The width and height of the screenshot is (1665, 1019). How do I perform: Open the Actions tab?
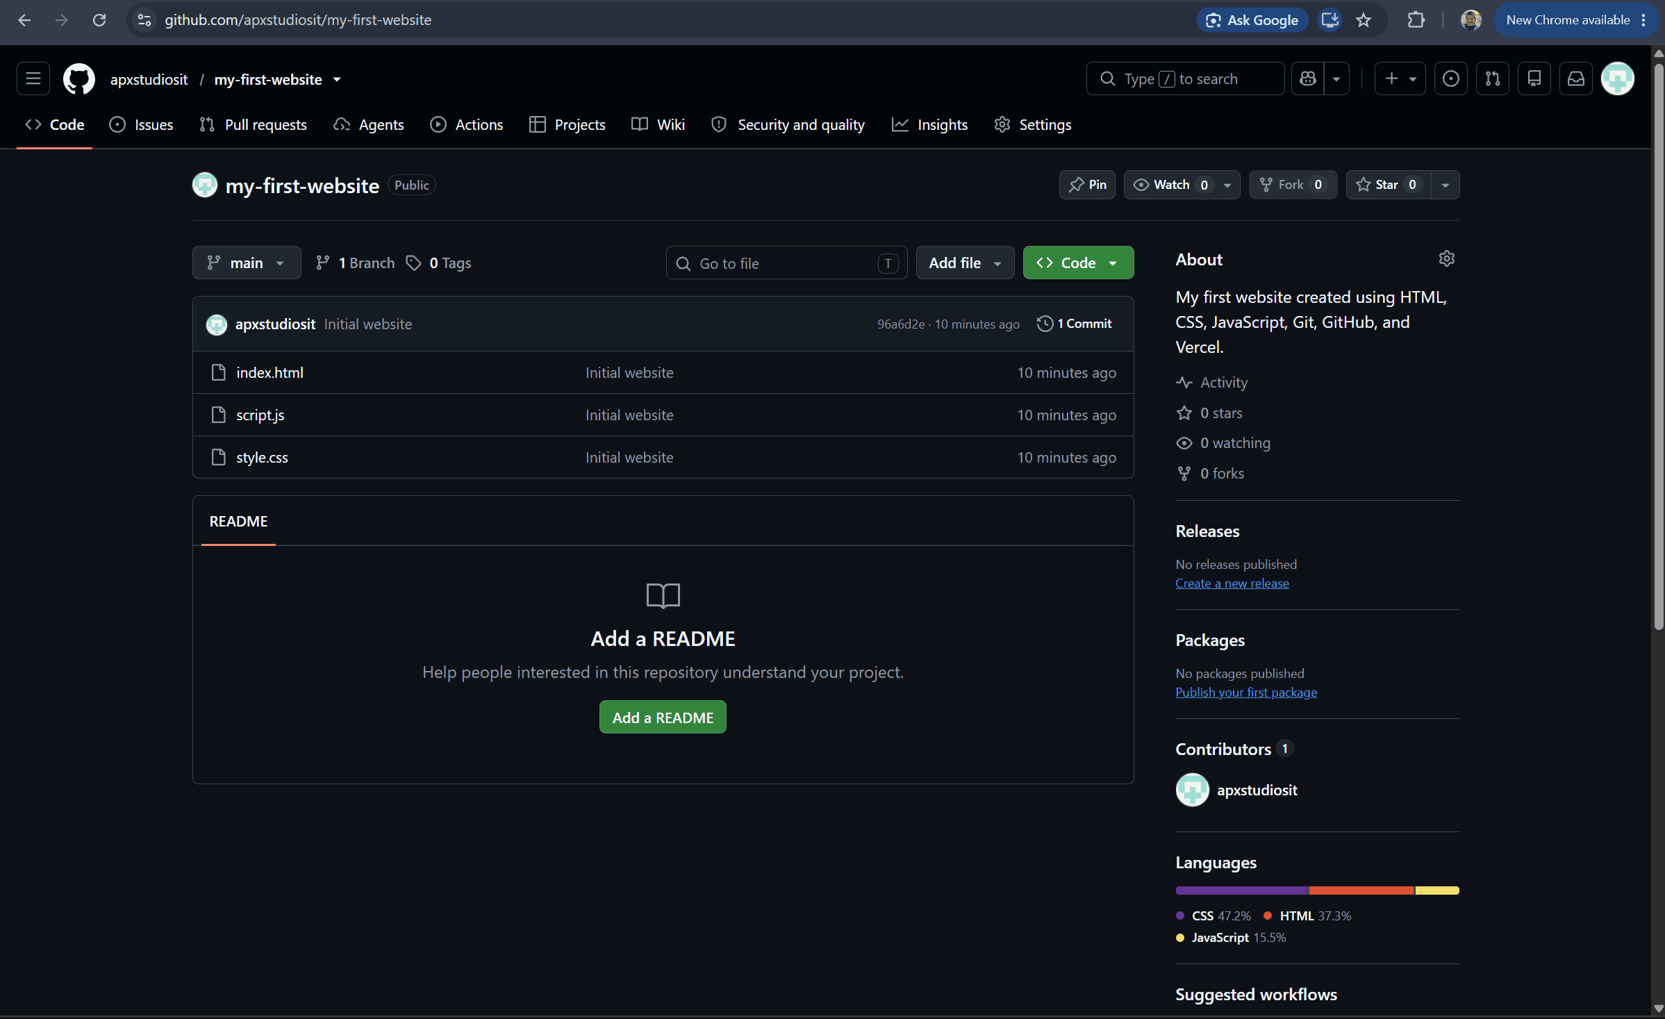coord(467,125)
